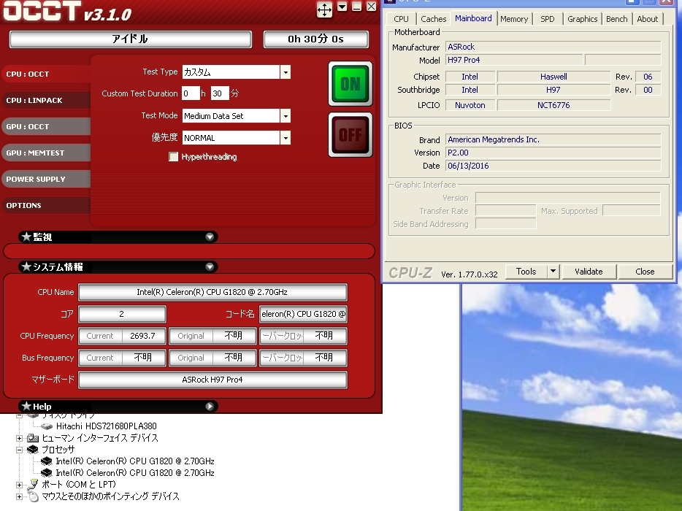Click BIOS date 06/13/2016 in CPU-Z

tap(553, 166)
